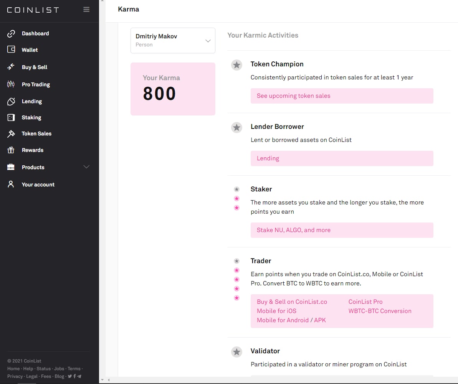Image resolution: width=458 pixels, height=384 pixels.
Task: Click the Lender Borrower star badge
Action: click(236, 127)
